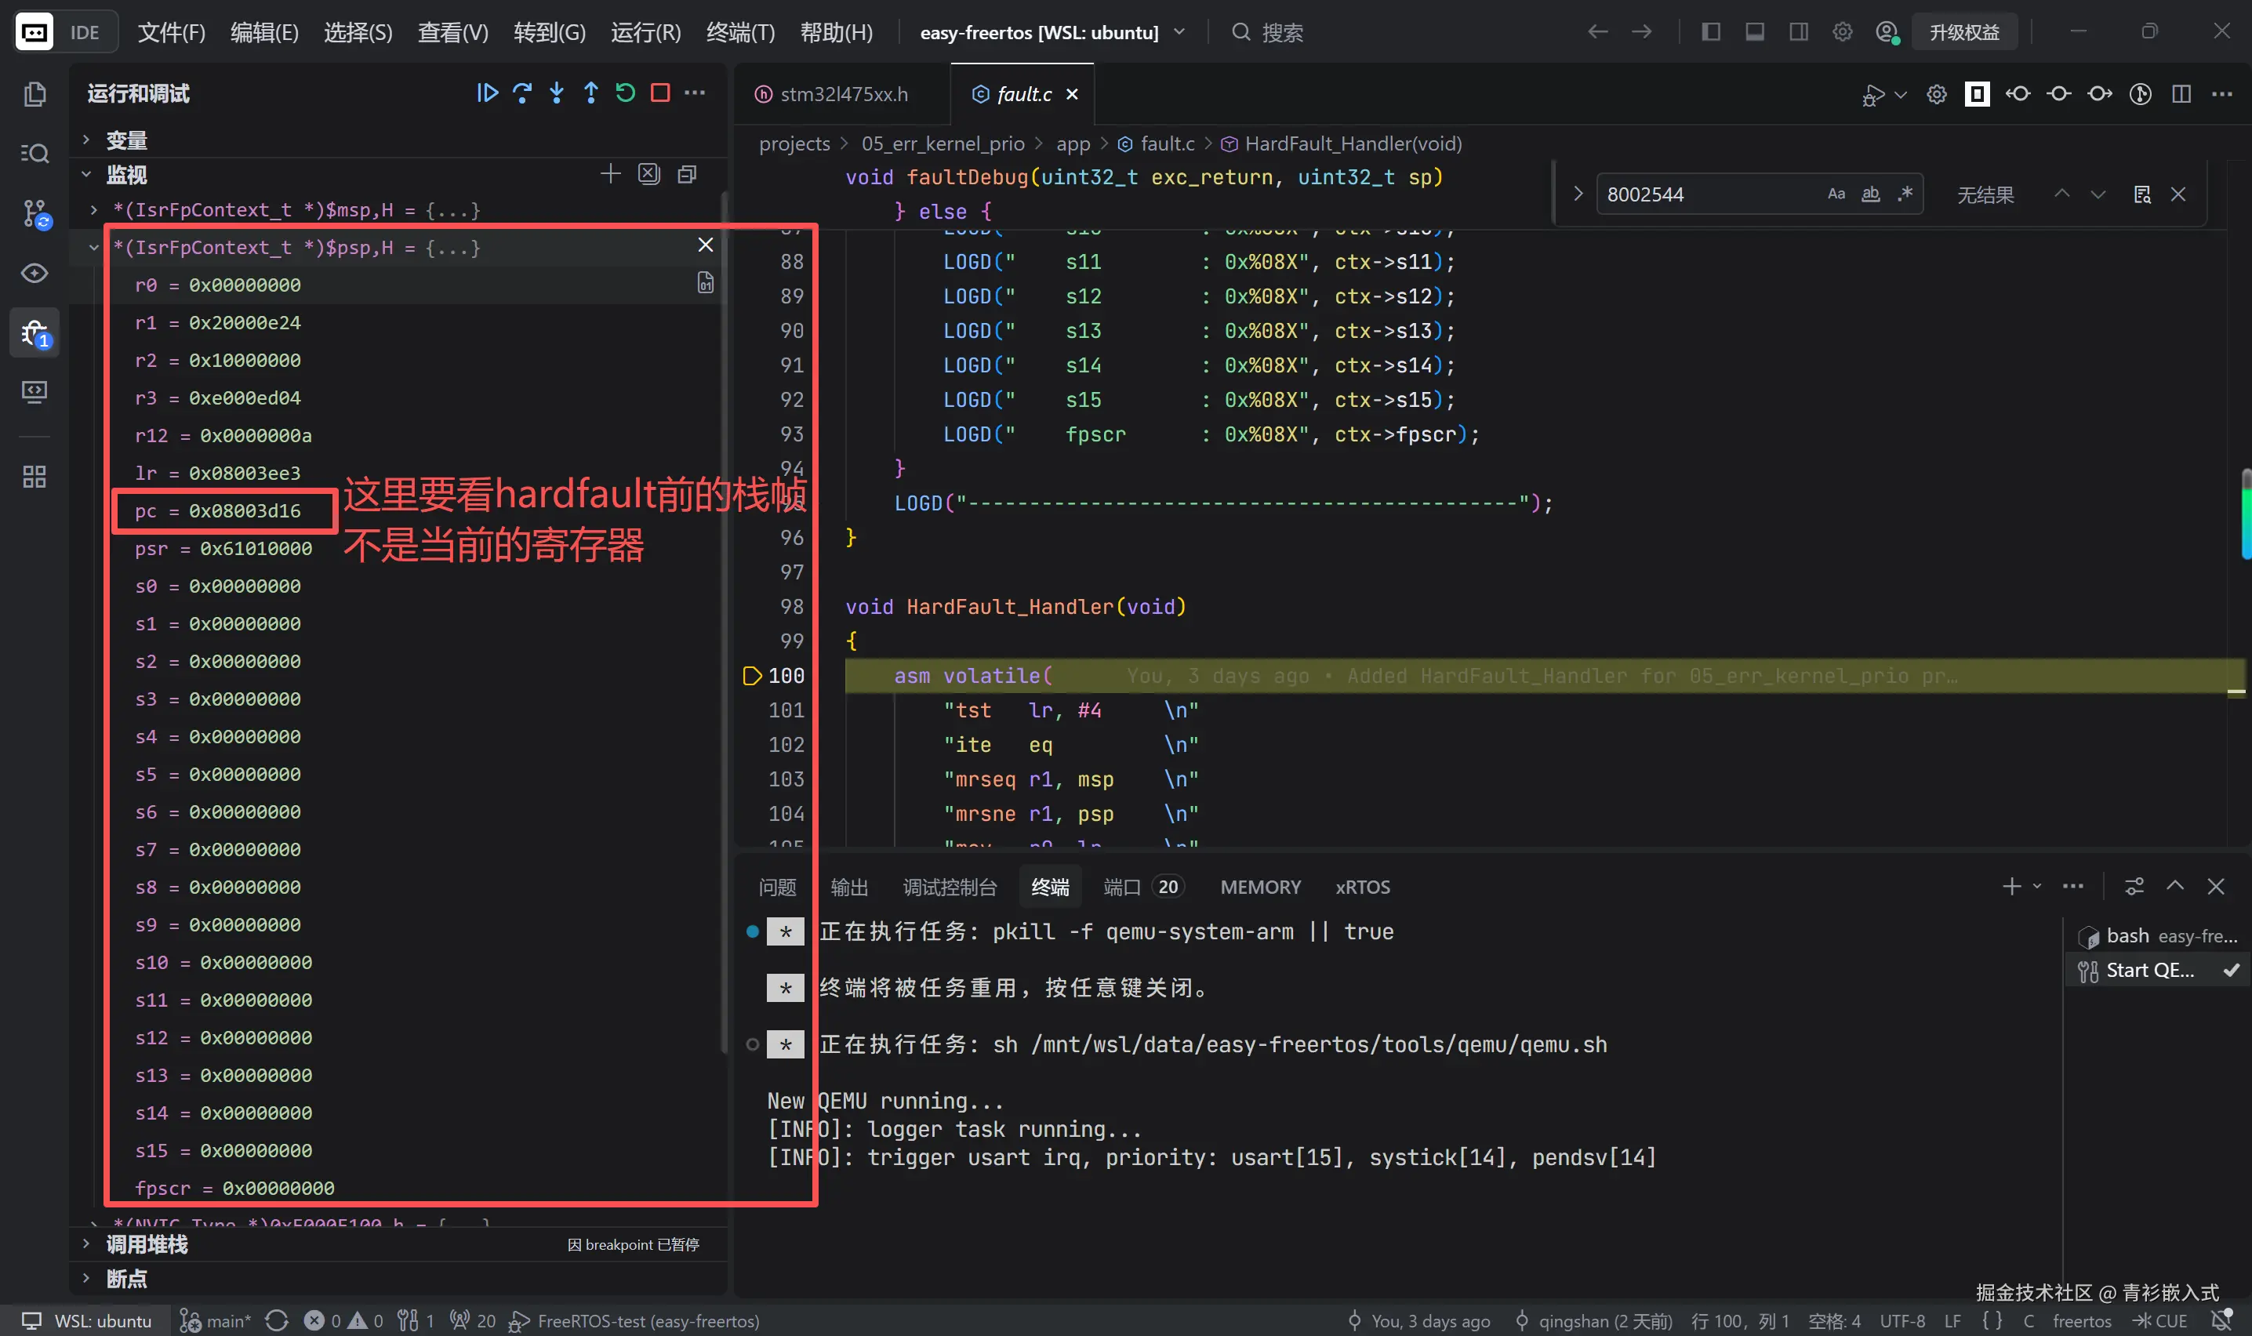
Task: Step over in the debug toolbar
Action: point(522,93)
